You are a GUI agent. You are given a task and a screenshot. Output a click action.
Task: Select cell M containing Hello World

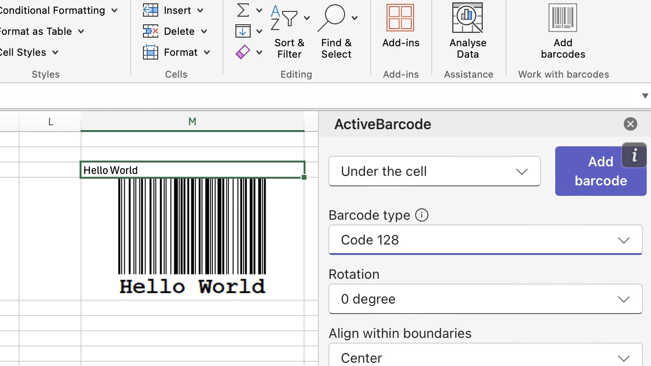click(192, 170)
